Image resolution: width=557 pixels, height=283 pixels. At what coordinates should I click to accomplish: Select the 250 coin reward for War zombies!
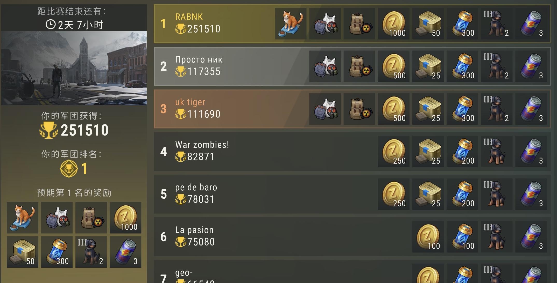(393, 151)
